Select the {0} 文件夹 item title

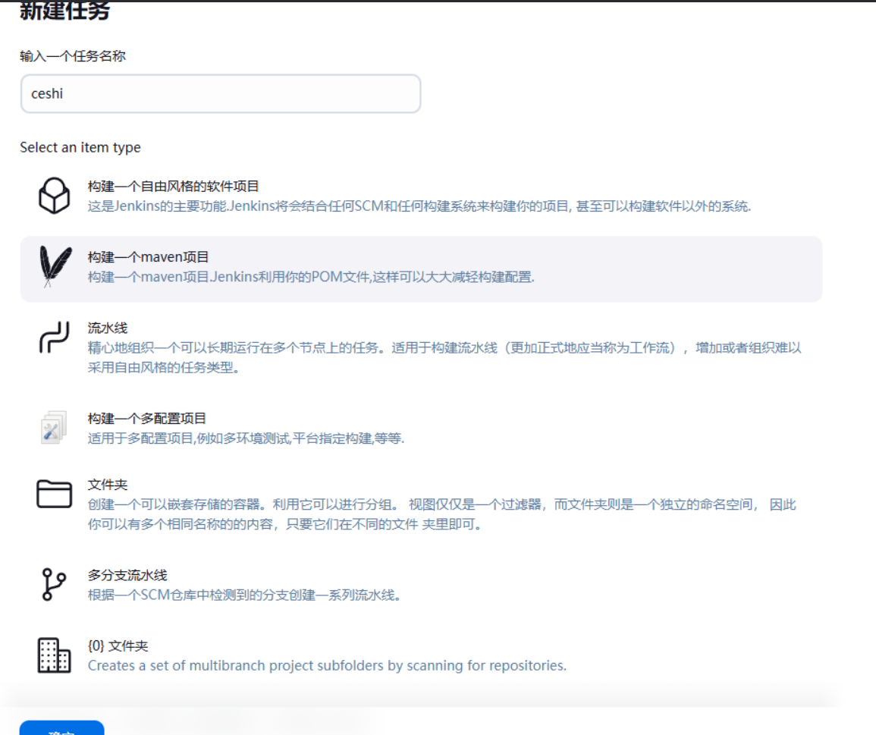pos(118,646)
